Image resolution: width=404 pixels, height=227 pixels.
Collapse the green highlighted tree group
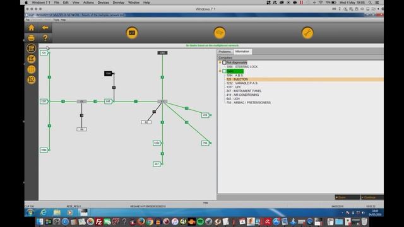(x=220, y=71)
